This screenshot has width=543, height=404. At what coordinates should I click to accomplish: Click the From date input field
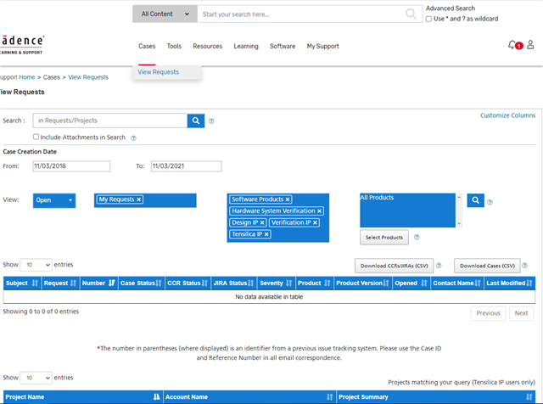pyautogui.click(x=71, y=166)
